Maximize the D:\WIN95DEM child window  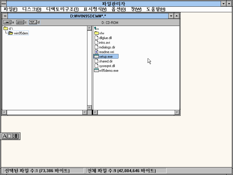[x=176, y=16]
